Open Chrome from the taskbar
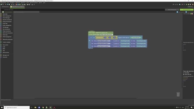This screenshot has height=109, width=194. (x=43, y=107)
